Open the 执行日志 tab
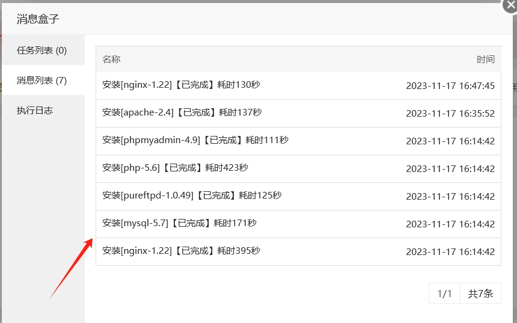The width and height of the screenshot is (517, 323). [35, 111]
